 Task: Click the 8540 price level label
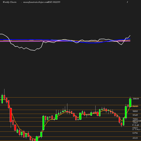tap(135, 115)
